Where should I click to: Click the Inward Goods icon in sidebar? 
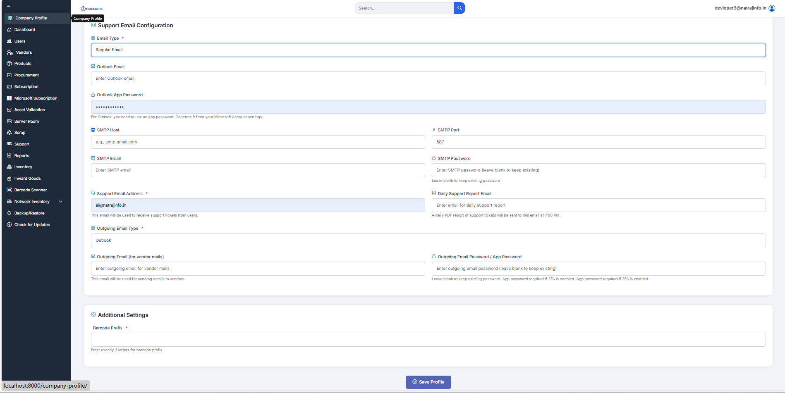pyautogui.click(x=9, y=179)
